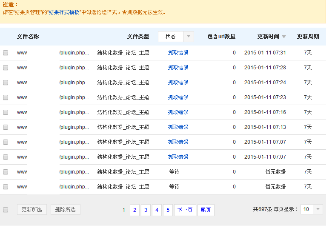Open 抓取错误 status for the 07:13 row
This screenshot has height=228, width=335.
pyautogui.click(x=178, y=127)
